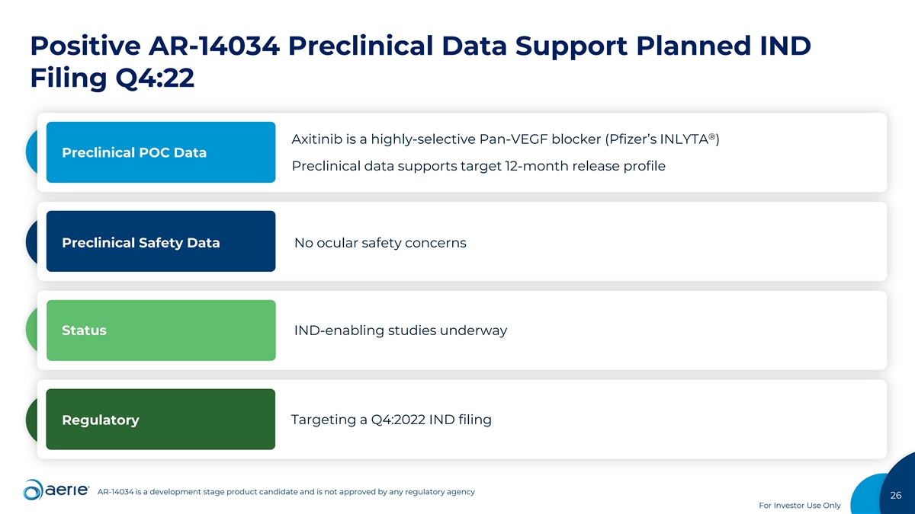
Task: Click the 'No ocular safety concerns' text
Action: point(380,243)
